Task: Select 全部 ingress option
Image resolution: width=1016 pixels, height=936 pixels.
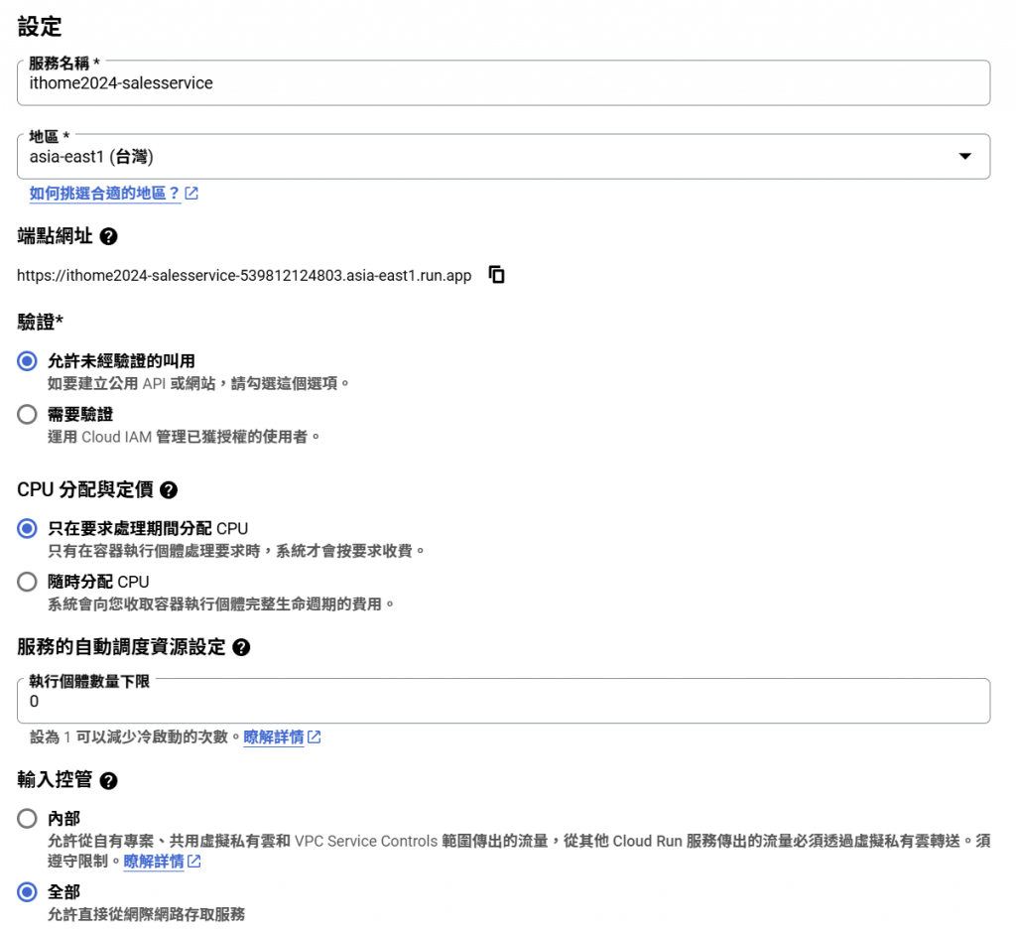Action: (x=27, y=892)
